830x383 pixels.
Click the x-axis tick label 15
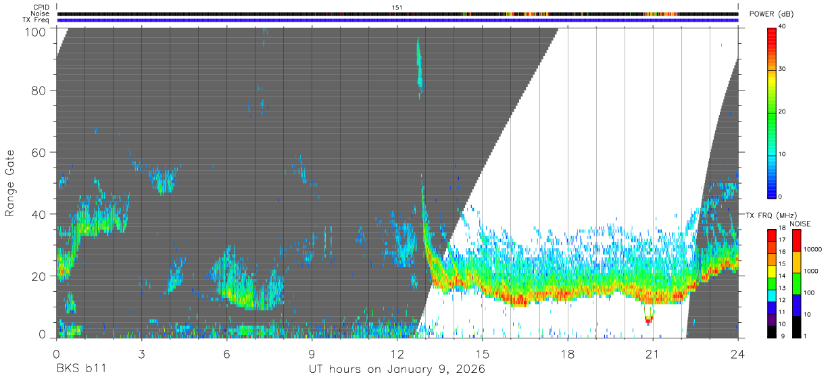pyautogui.click(x=483, y=353)
